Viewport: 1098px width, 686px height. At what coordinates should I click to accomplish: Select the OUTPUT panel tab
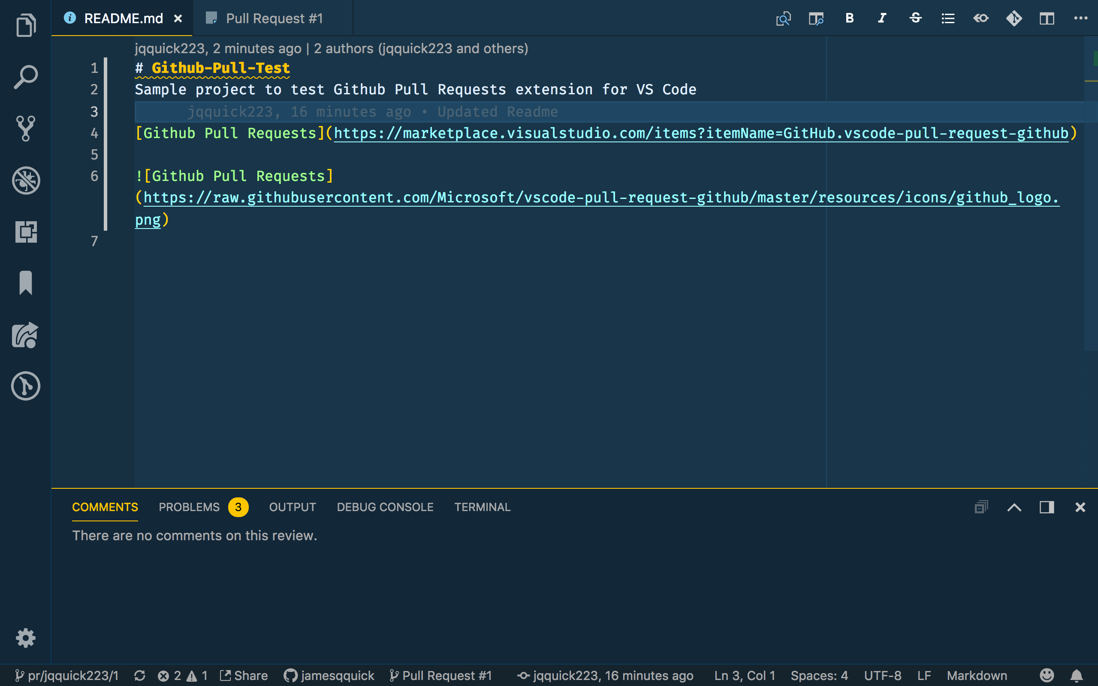[x=292, y=507]
